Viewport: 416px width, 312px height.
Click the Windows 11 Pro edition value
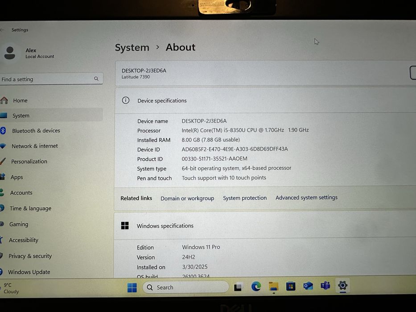(x=201, y=247)
